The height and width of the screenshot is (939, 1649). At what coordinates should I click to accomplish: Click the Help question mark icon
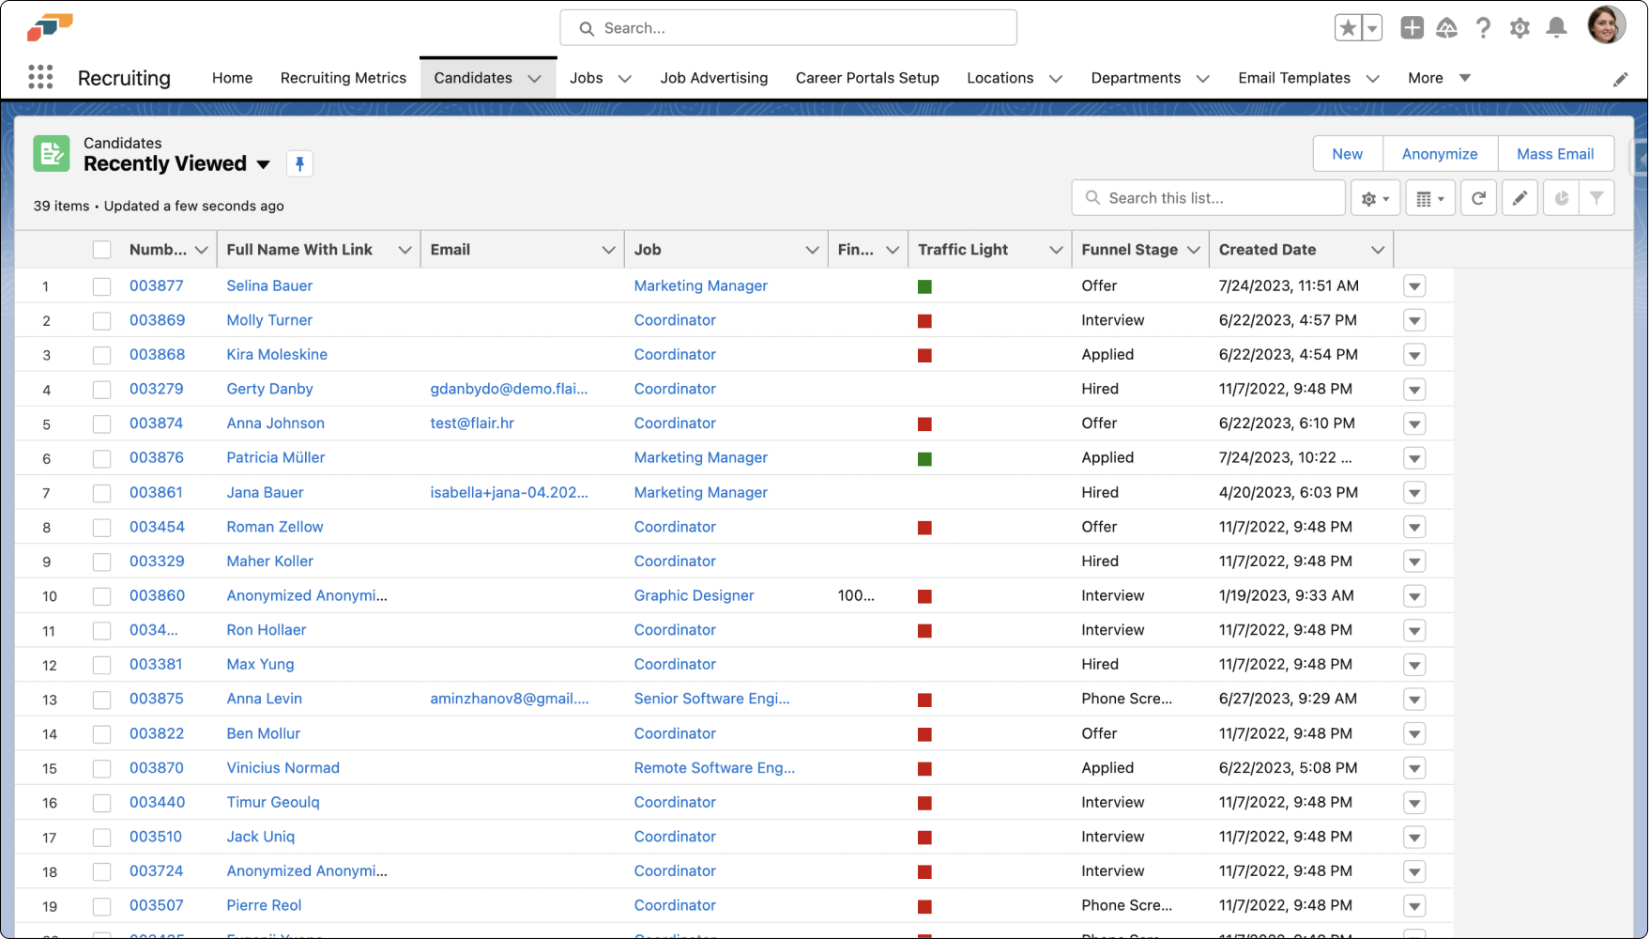click(1483, 28)
